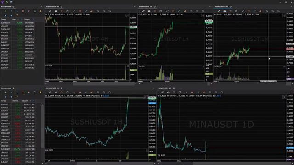Open settings gear next to SUSHIUSDT 4H tab
The width and height of the screenshot is (294, 165).
click(61, 7)
